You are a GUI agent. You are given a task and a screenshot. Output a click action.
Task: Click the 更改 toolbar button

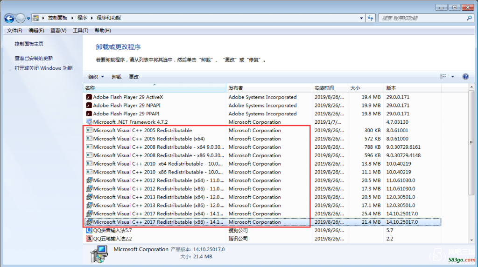134,77
